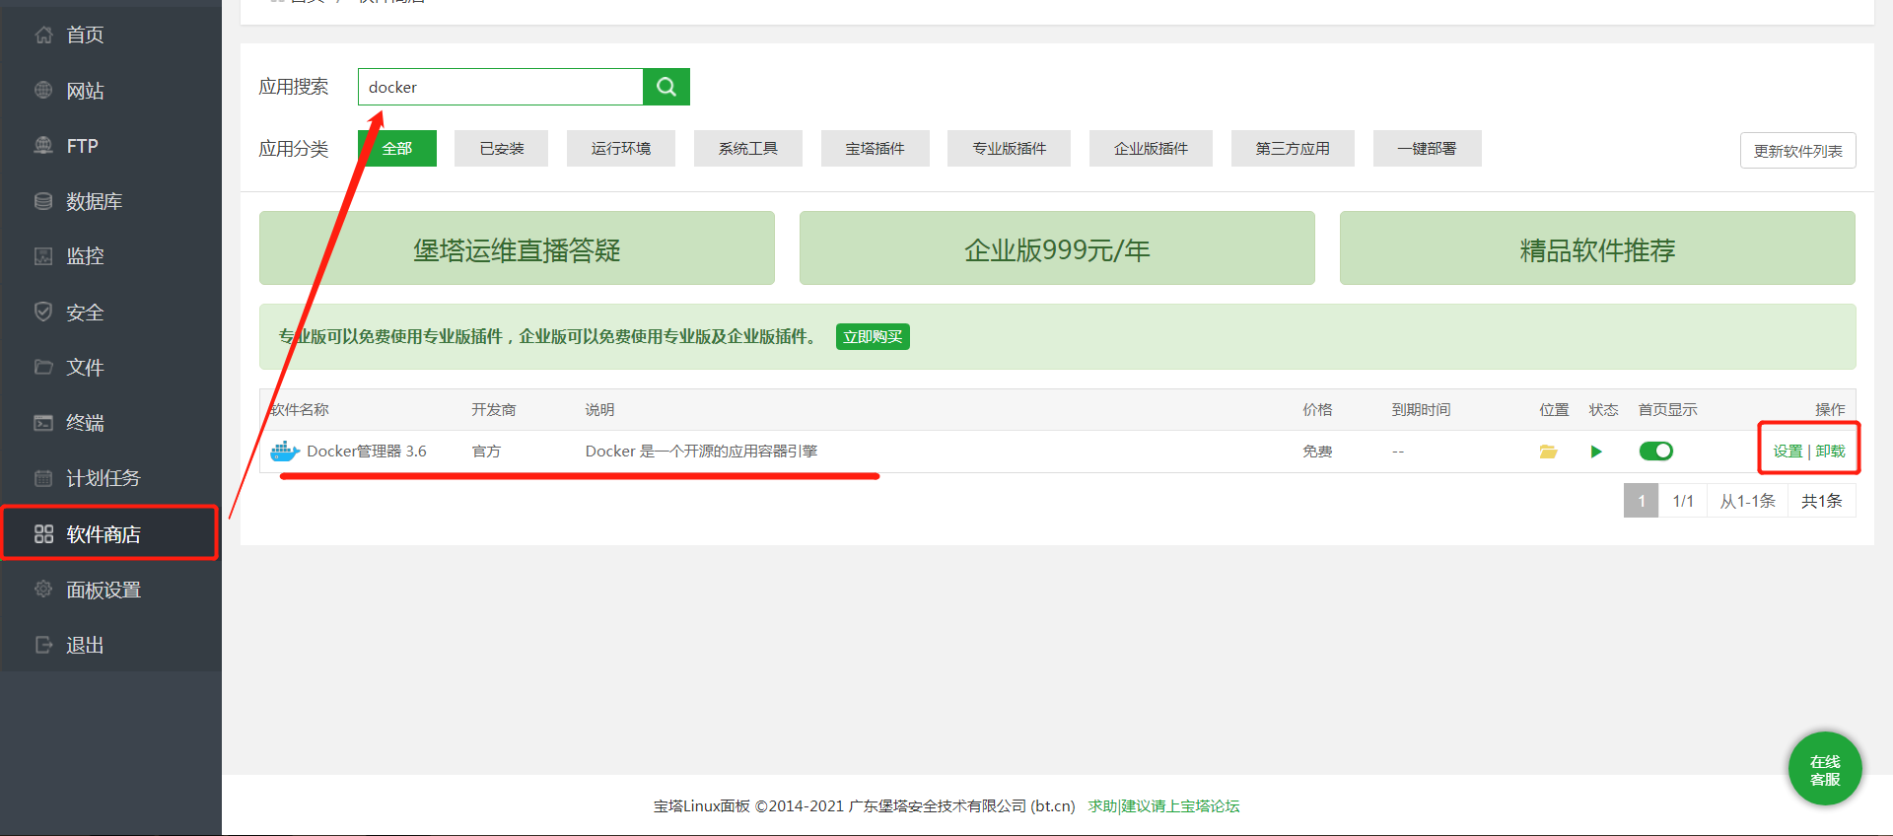Viewport: 1893px width, 836px height.
Task: Click the 立即购买 button
Action: click(873, 337)
